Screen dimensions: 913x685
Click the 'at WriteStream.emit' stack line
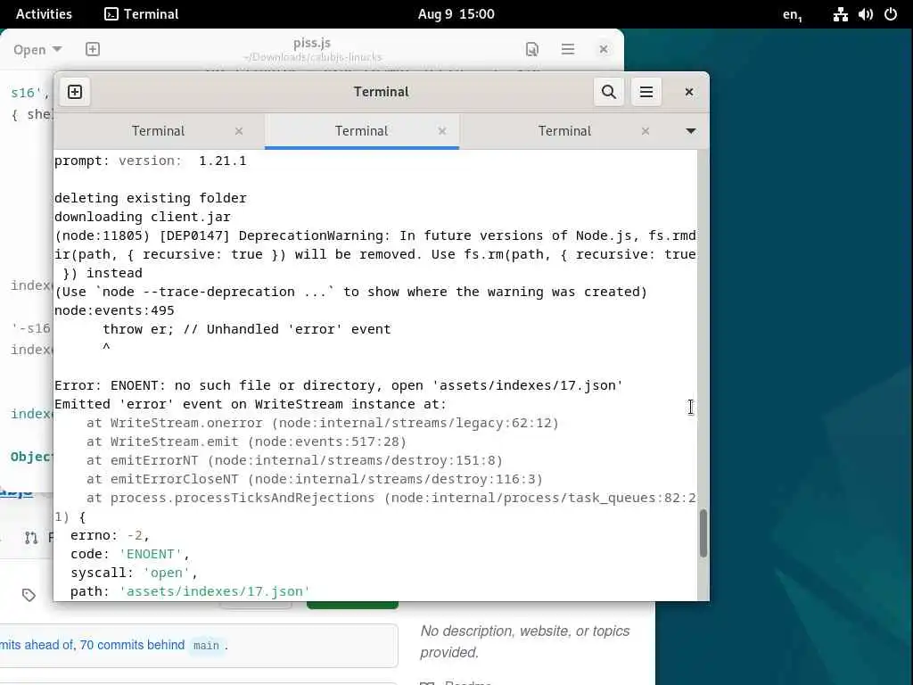[x=246, y=442]
